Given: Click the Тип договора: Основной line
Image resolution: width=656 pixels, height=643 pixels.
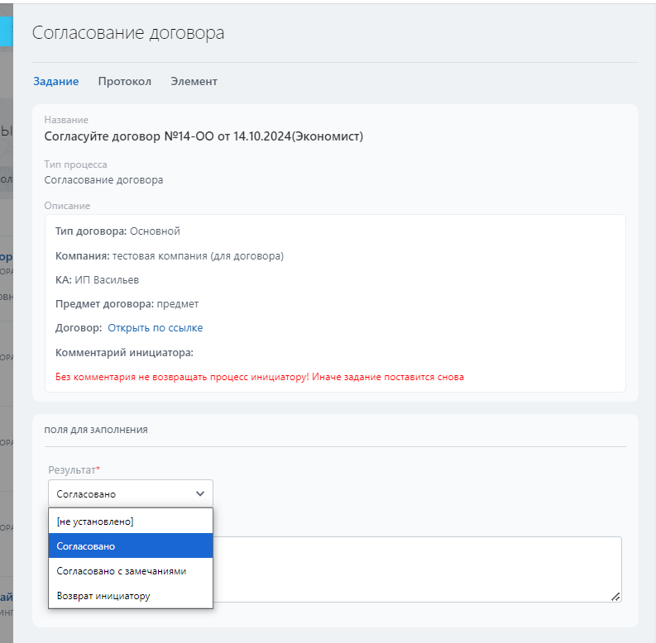Looking at the screenshot, I should tap(117, 231).
